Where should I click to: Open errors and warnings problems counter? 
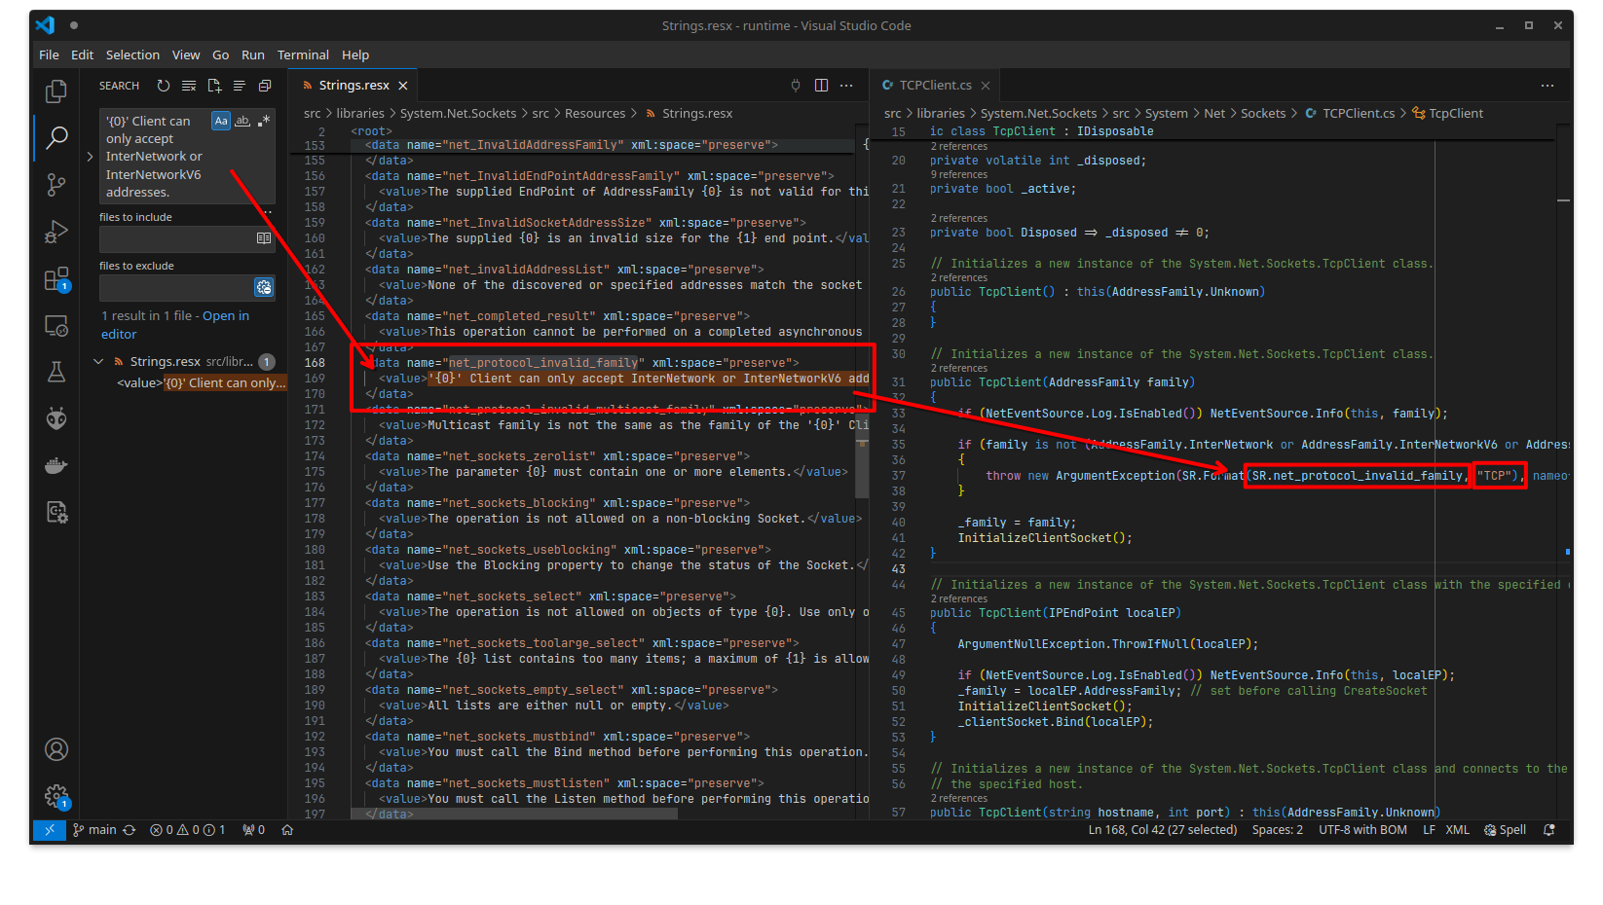tap(188, 830)
